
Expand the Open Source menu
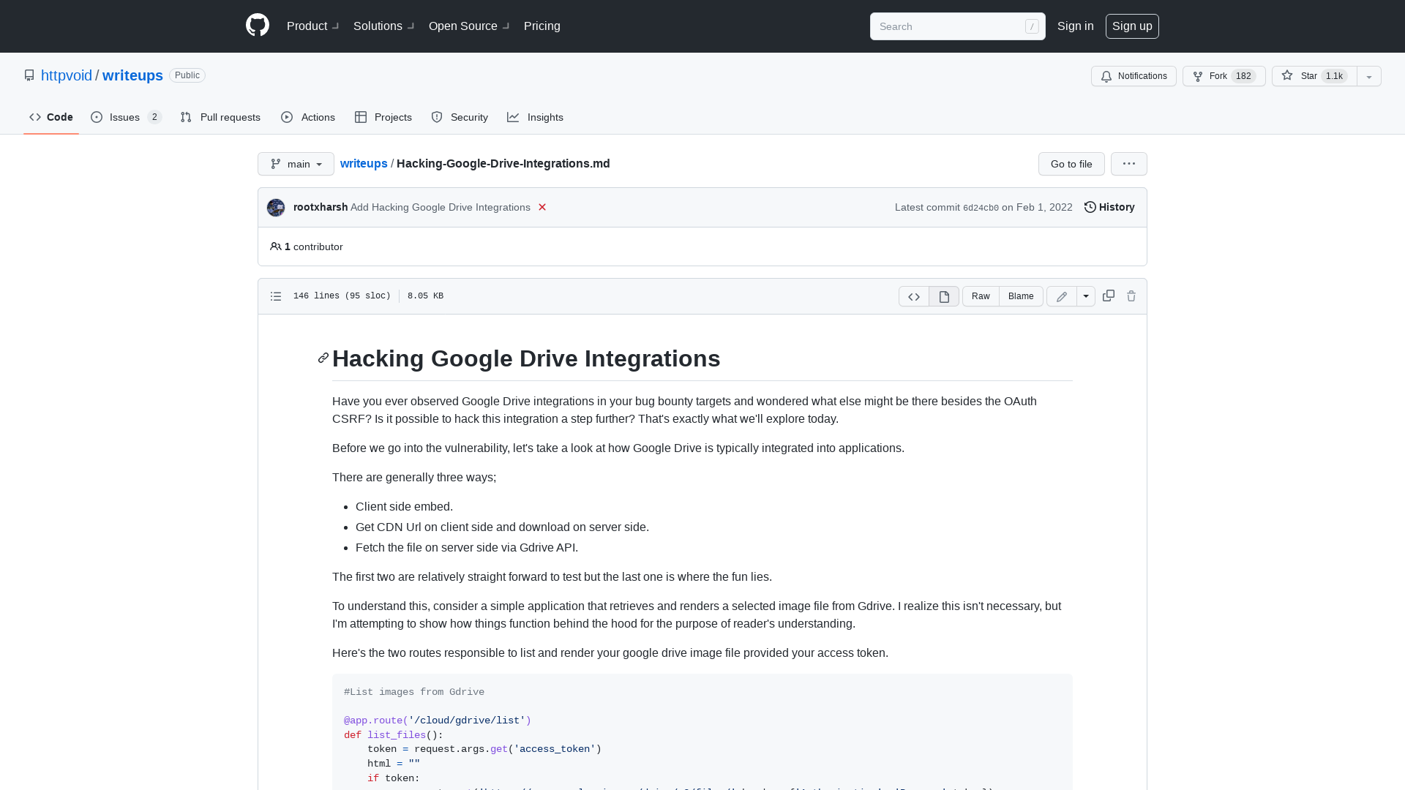(x=469, y=26)
